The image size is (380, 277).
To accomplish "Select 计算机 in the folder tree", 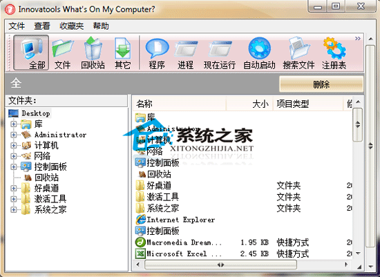I will (x=46, y=145).
